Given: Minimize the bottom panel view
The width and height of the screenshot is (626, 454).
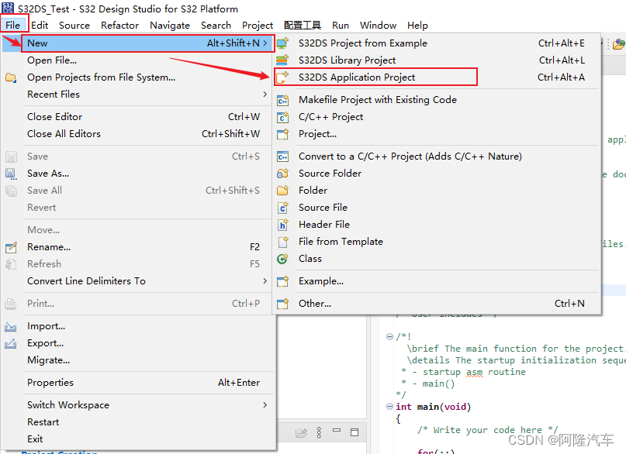Looking at the screenshot, I should click(x=337, y=431).
